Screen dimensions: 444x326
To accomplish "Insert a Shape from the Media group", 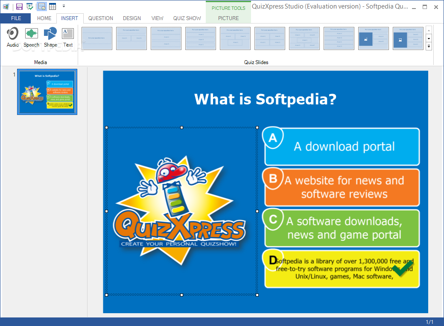I will point(50,37).
